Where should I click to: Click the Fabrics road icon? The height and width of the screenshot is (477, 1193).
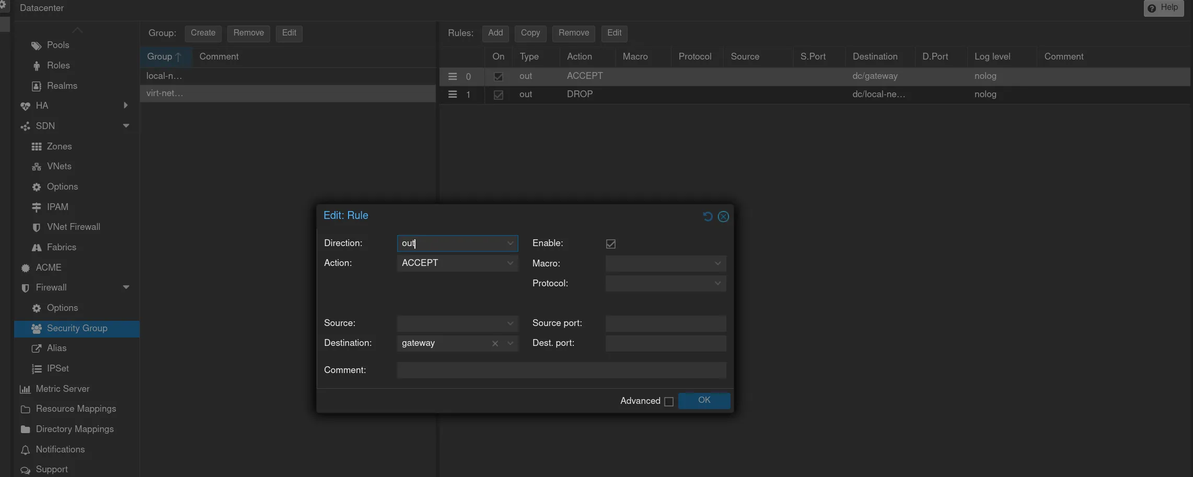(36, 248)
